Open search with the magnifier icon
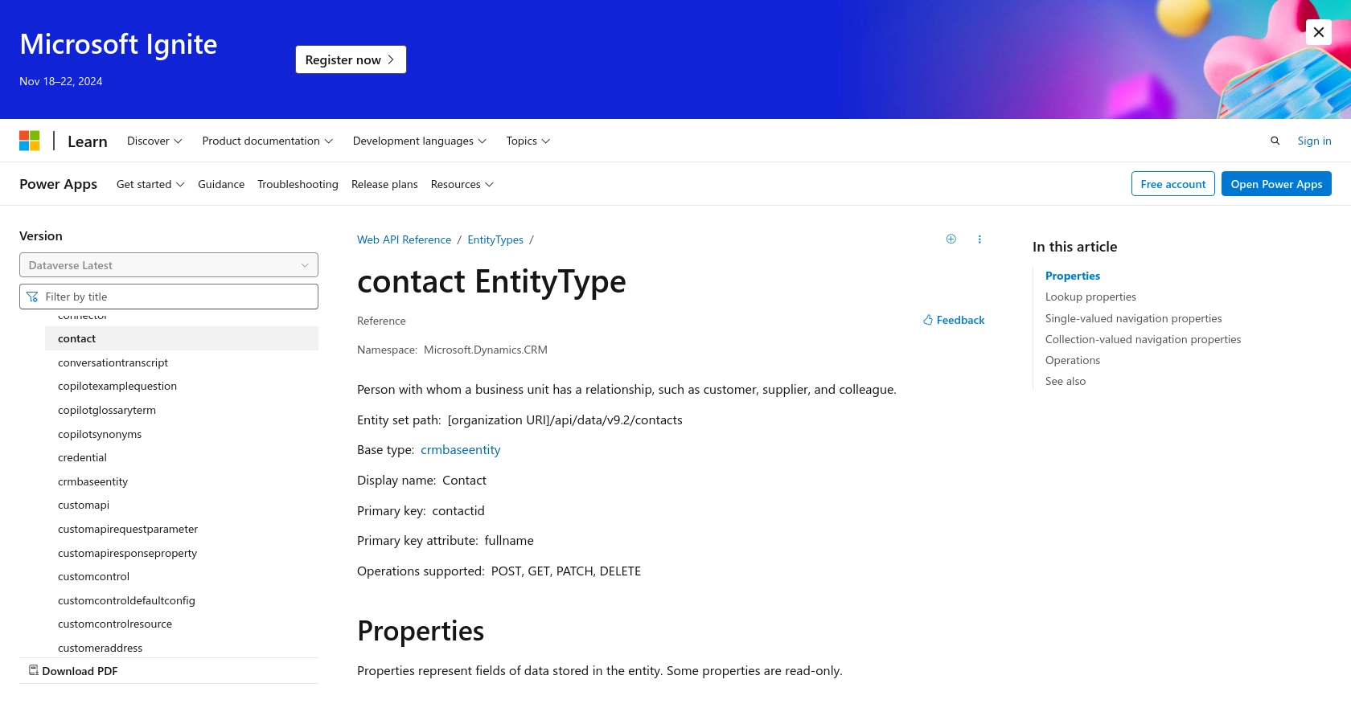The width and height of the screenshot is (1351, 704). click(1275, 141)
